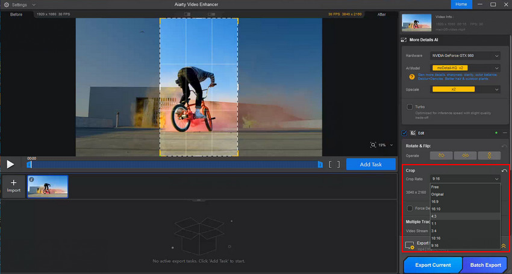Toggle the Force De checkbox
The width and height of the screenshot is (512, 274).
(410, 208)
